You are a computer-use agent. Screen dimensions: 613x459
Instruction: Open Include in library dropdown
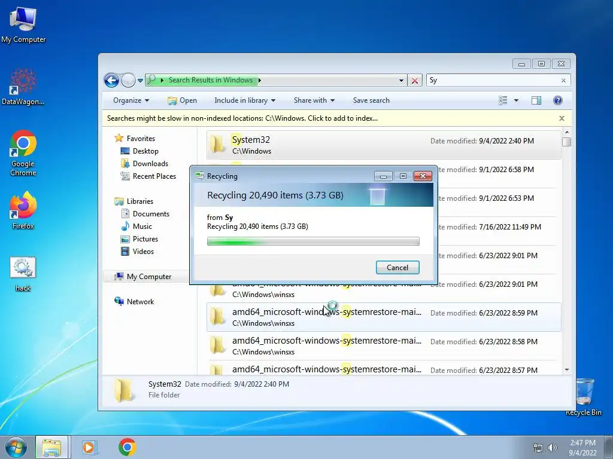pos(245,100)
